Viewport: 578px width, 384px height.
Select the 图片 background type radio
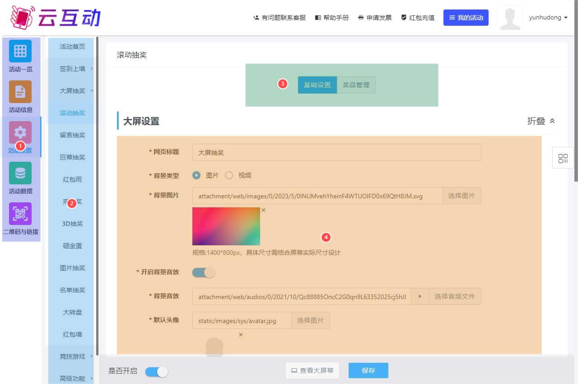pyautogui.click(x=196, y=175)
